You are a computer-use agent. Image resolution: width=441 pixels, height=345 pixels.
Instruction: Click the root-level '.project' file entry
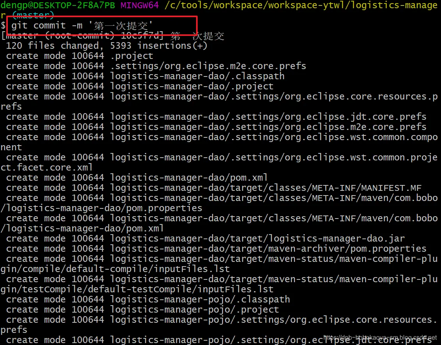click(132, 56)
